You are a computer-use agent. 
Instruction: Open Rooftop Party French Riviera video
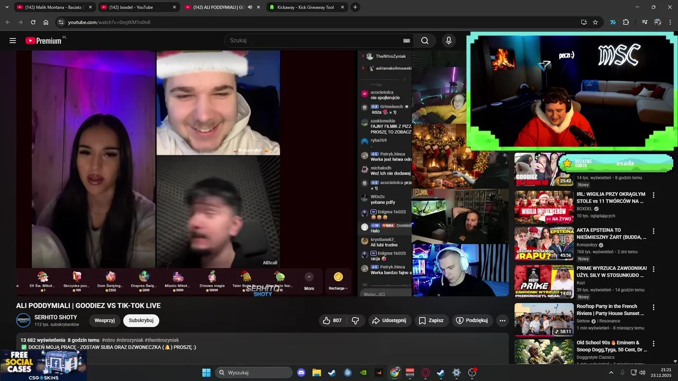610,310
